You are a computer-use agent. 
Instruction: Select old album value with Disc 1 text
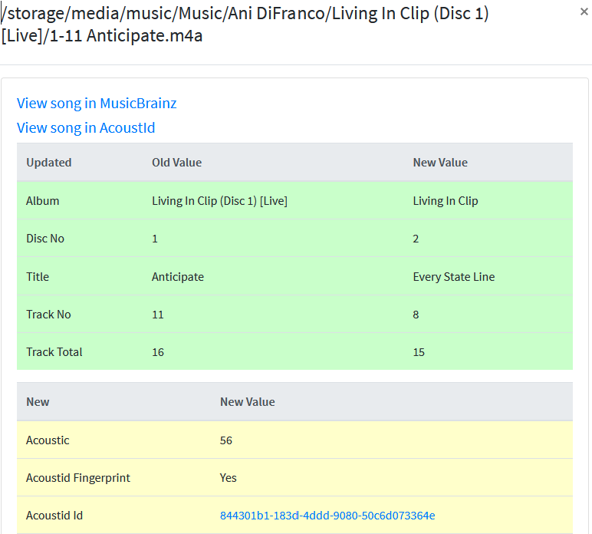pos(219,201)
